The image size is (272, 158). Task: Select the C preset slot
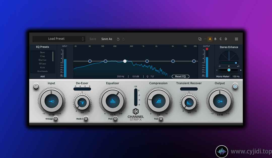(x=220, y=39)
